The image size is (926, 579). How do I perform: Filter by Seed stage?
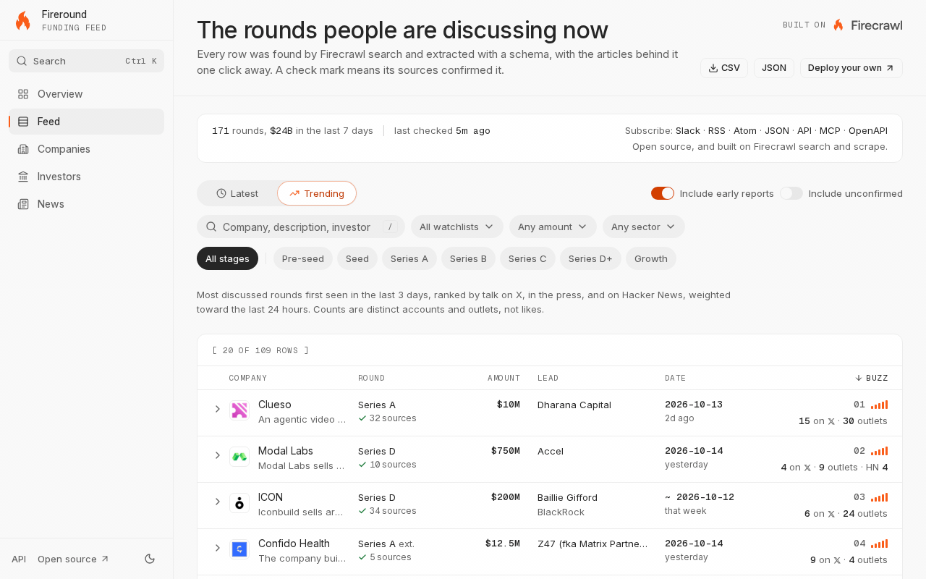tap(357, 258)
